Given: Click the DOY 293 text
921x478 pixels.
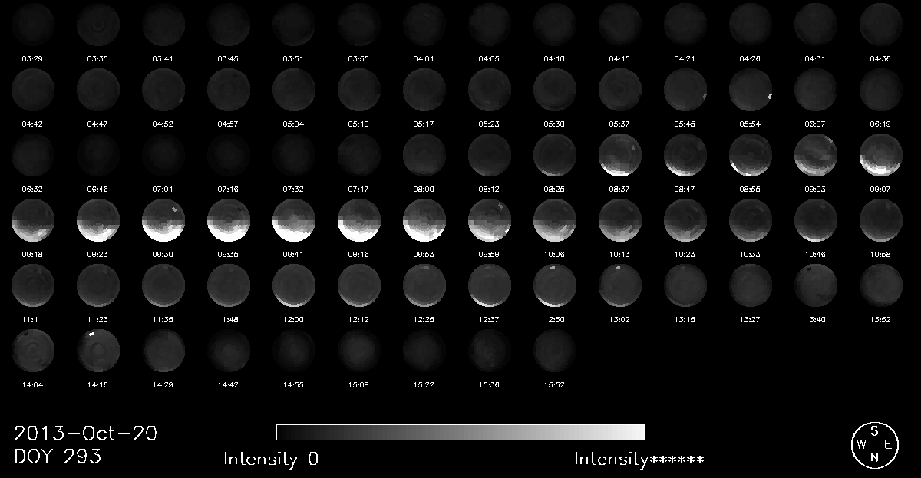Looking at the screenshot, I should [x=58, y=457].
